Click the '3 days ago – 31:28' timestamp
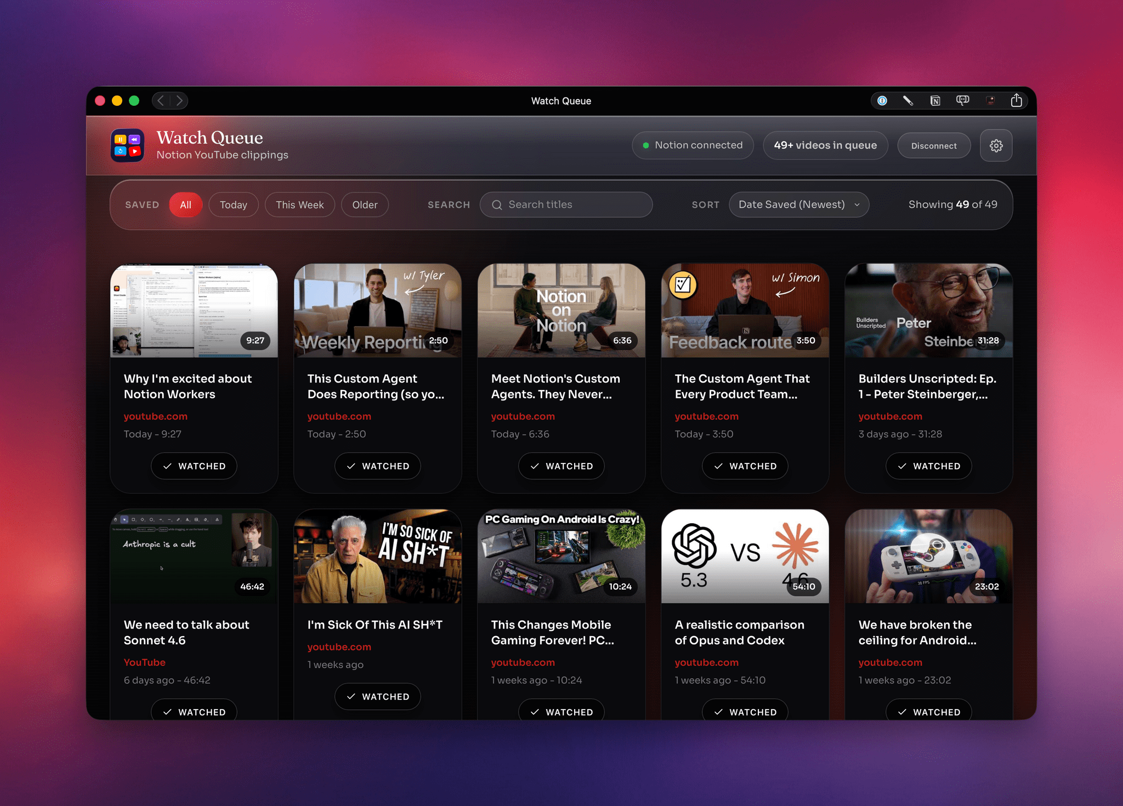This screenshot has height=806, width=1123. point(900,434)
